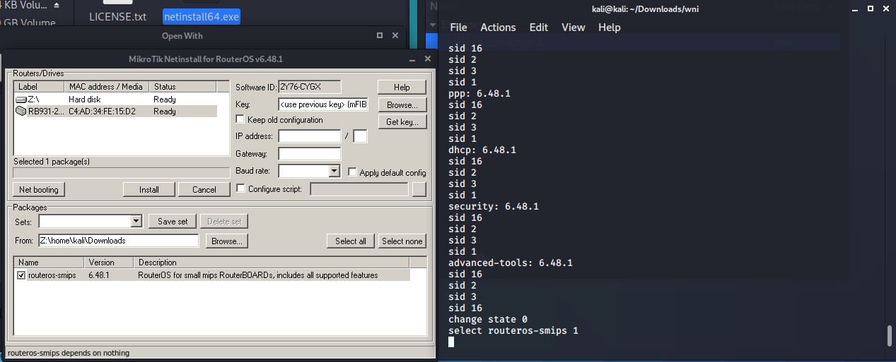This screenshot has height=362, width=896.
Task: Click the terminal's vertical scrollbar thumb
Action: pyautogui.click(x=891, y=336)
